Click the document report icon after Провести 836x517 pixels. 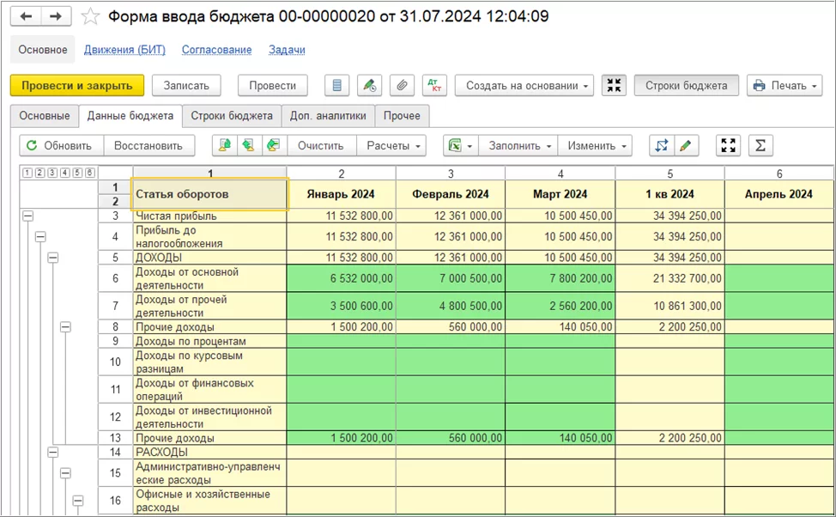337,86
